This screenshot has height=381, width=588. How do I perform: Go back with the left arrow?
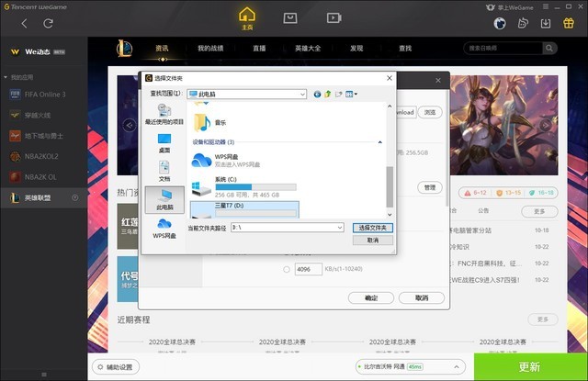pos(25,24)
